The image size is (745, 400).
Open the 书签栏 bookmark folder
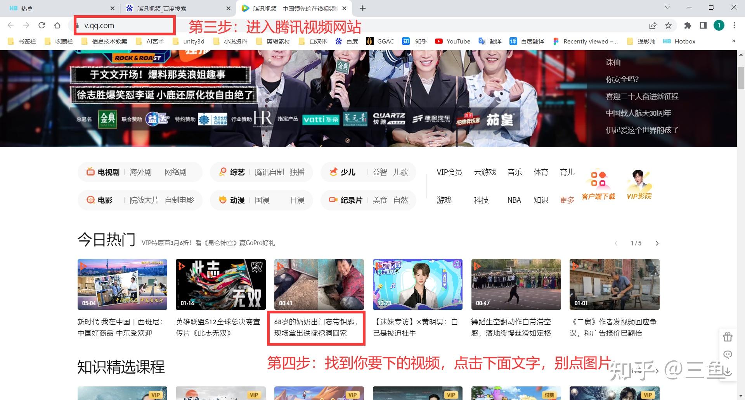click(22, 41)
